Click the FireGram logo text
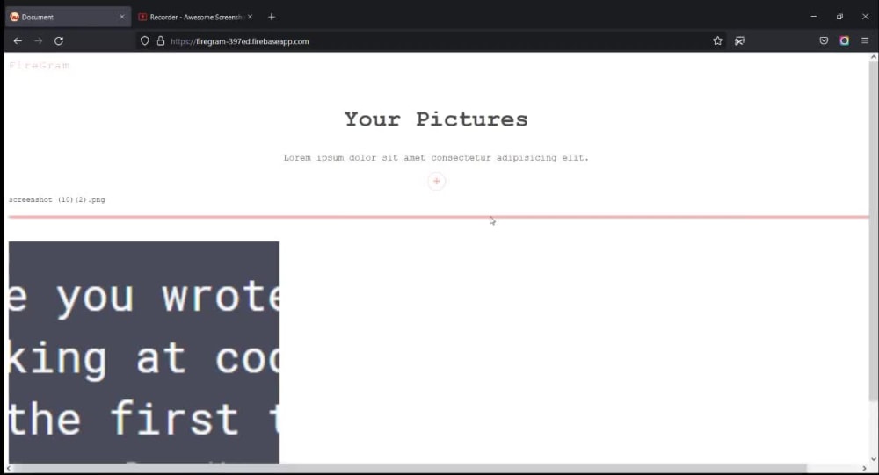This screenshot has width=879, height=475. tap(39, 66)
